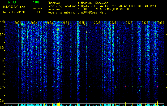Click the 1.1 kHz axis label
Screen dimensions: 167x106
2,34
